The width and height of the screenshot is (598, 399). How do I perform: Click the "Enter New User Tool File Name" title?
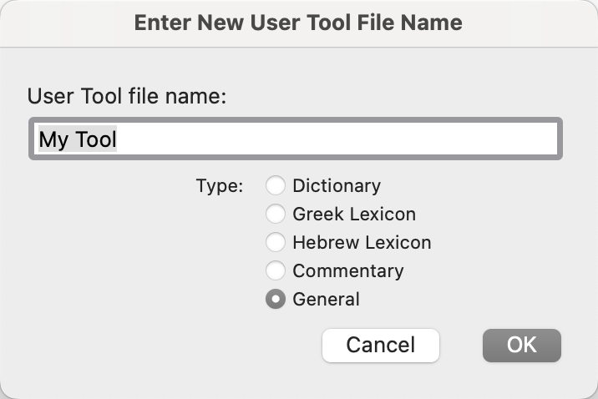tap(299, 23)
